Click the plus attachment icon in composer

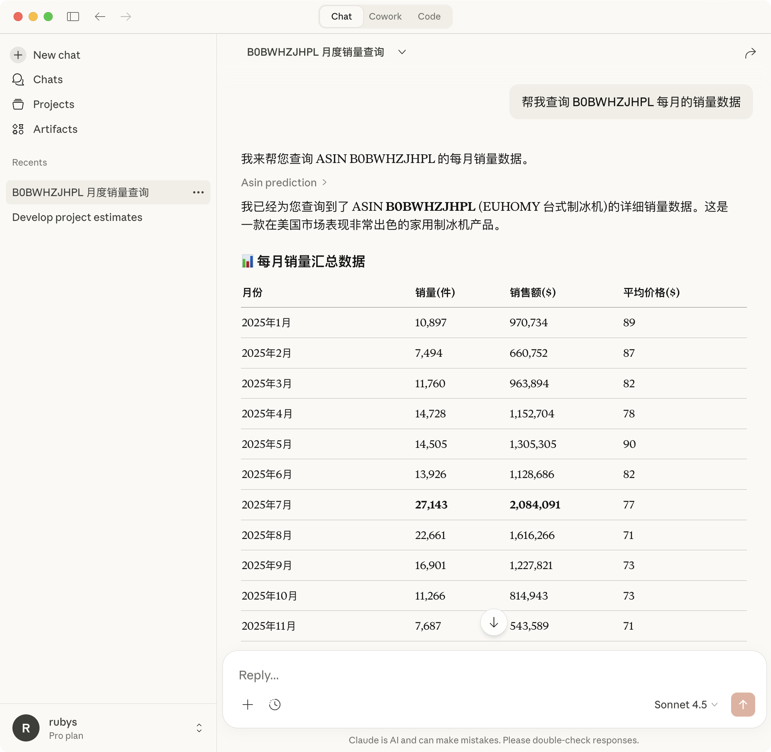pos(248,705)
